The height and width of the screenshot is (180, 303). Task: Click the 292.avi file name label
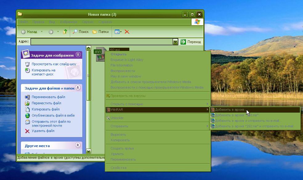point(119,50)
